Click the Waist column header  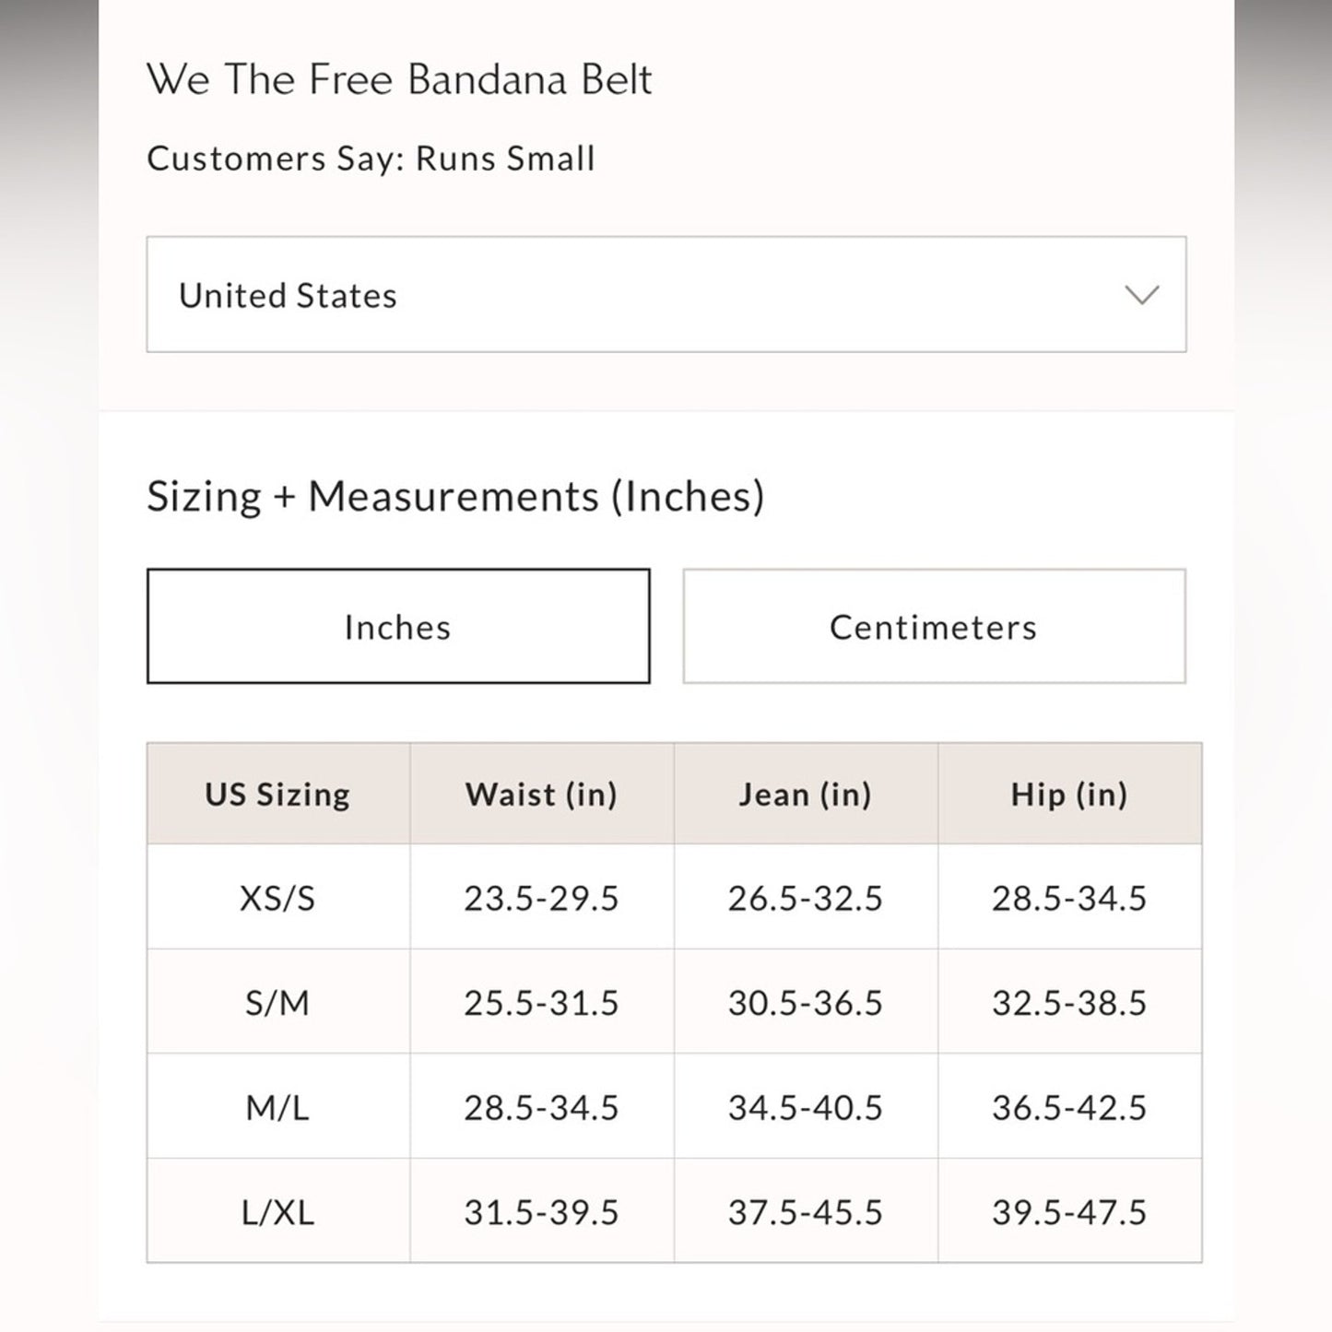point(542,794)
